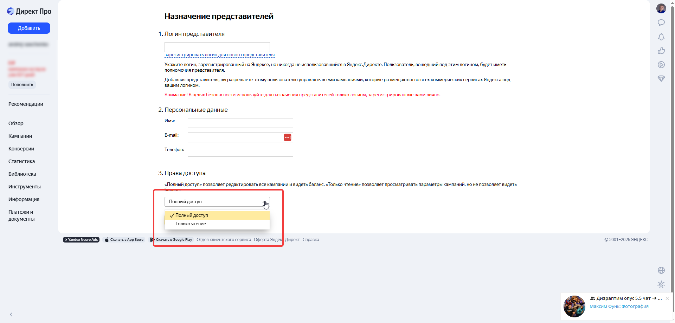Open the chat speech bubble icon
Image resolution: width=675 pixels, height=323 pixels.
click(x=661, y=23)
